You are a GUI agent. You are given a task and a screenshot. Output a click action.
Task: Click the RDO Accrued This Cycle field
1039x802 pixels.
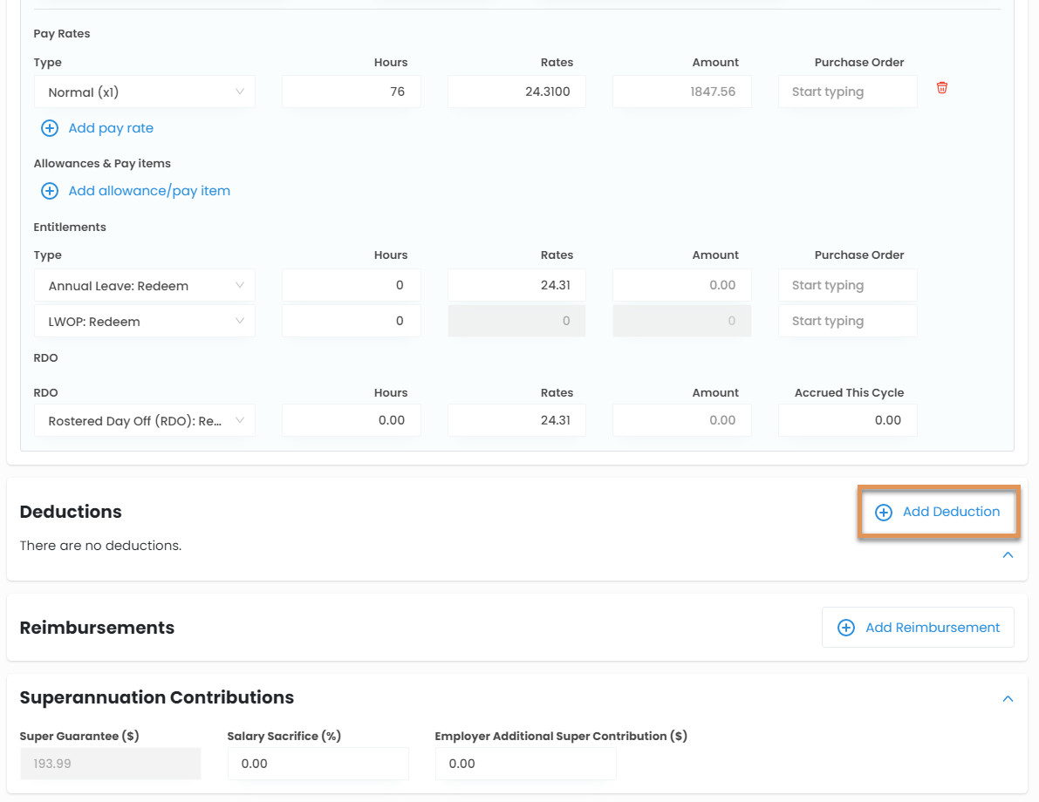[847, 420]
